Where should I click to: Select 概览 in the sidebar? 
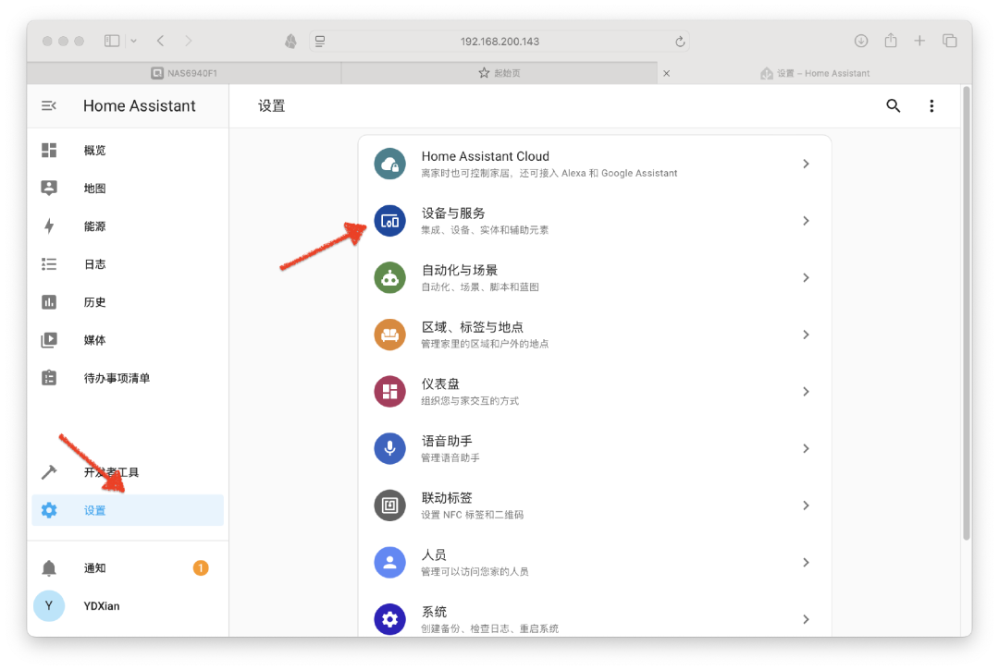coord(94,151)
